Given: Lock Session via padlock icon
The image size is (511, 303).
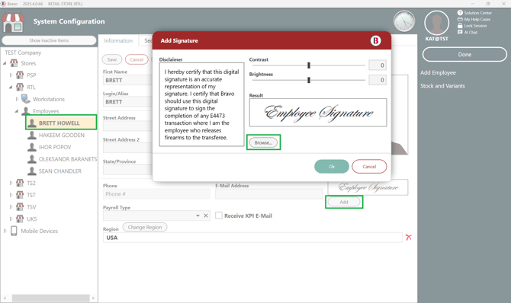Looking at the screenshot, I should point(460,25).
